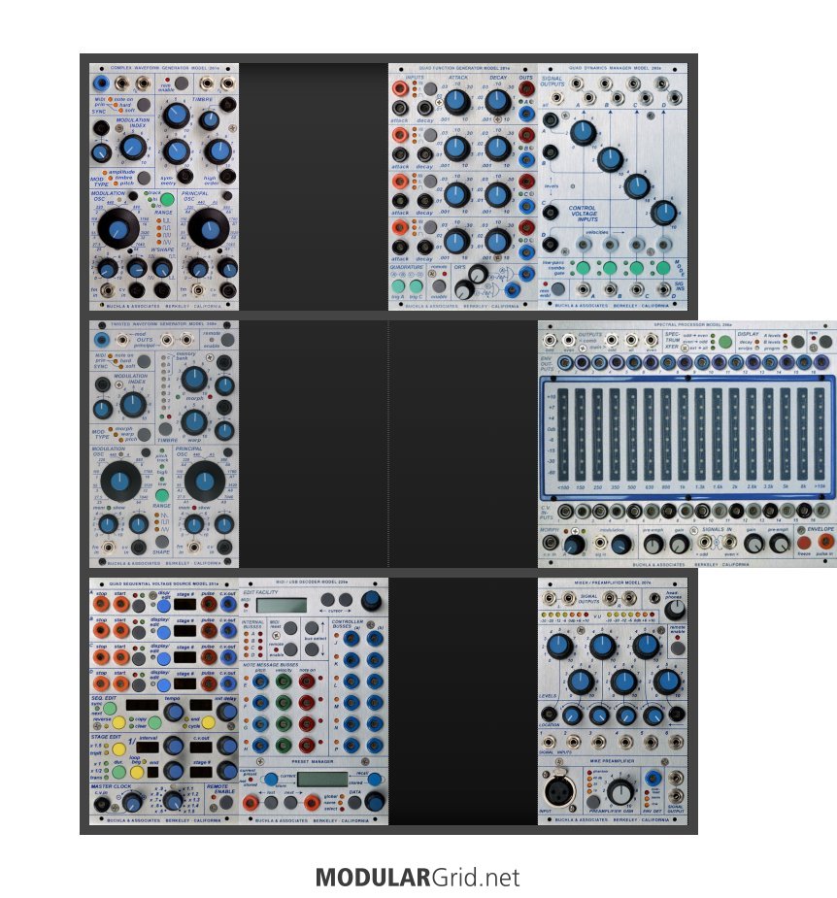Open the MODULARGrid.net logo link
The width and height of the screenshot is (837, 898).
418,877
